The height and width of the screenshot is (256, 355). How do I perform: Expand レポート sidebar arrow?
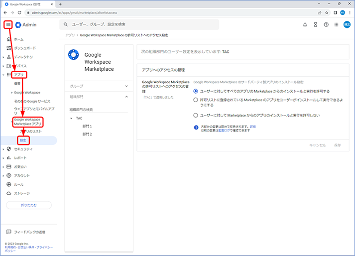[3, 158]
